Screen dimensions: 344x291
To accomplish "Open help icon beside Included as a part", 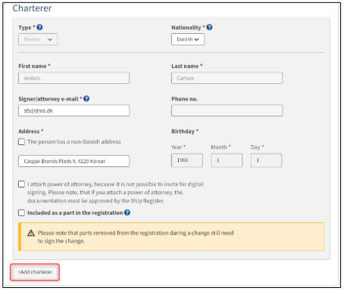I will 127,212.
